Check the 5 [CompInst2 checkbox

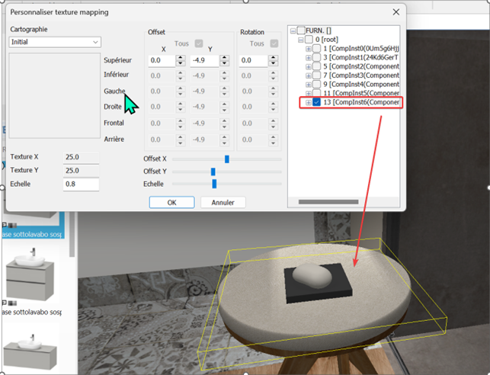tap(316, 66)
